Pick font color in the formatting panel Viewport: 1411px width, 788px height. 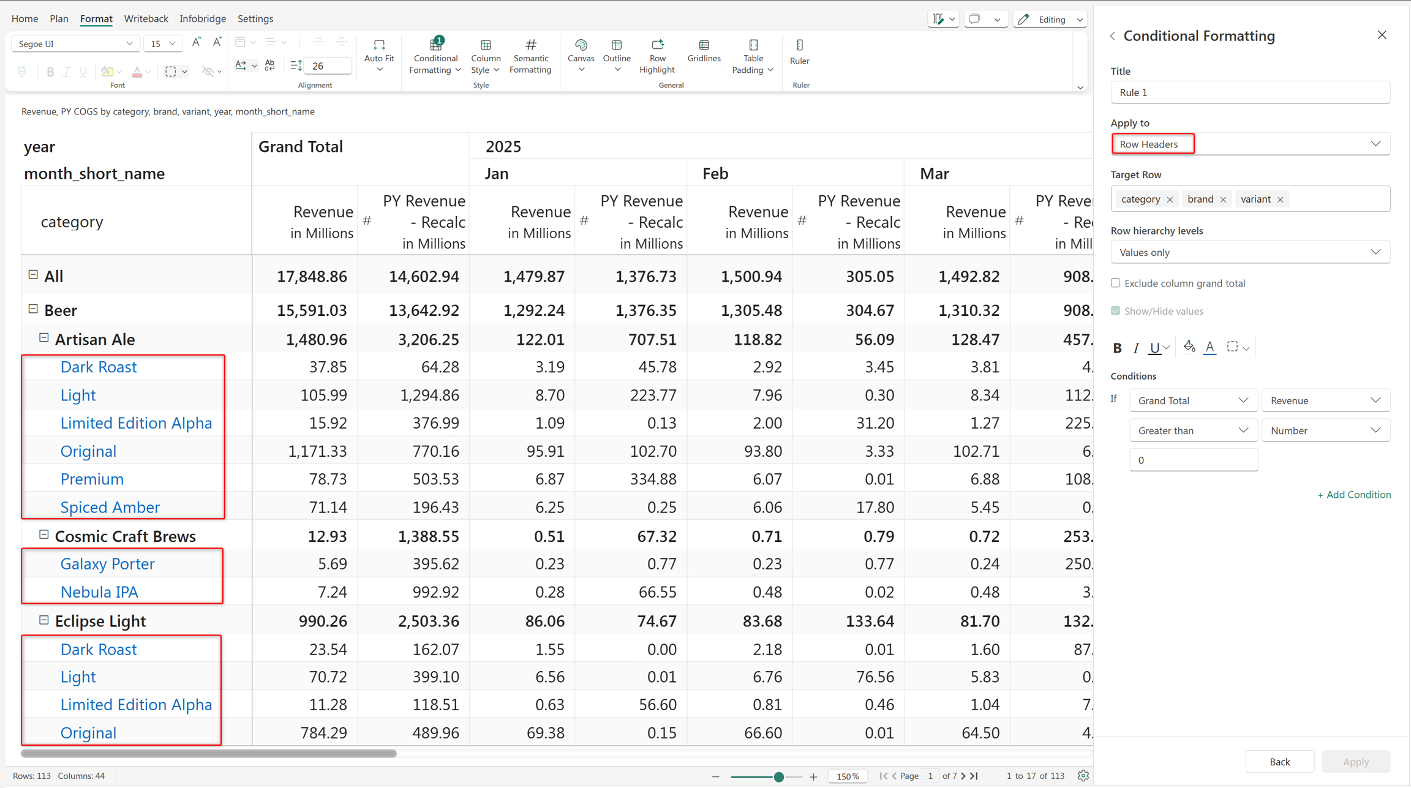point(1210,347)
